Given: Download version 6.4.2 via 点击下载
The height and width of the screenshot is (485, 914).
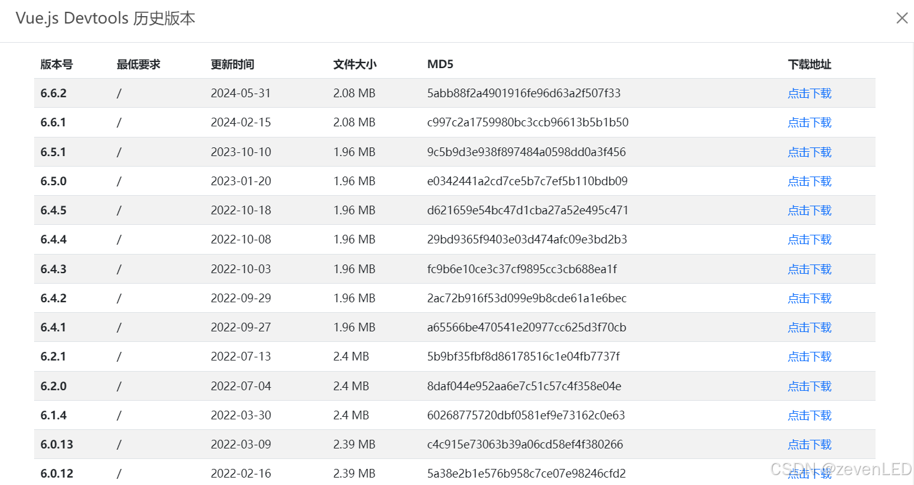Looking at the screenshot, I should click(809, 299).
